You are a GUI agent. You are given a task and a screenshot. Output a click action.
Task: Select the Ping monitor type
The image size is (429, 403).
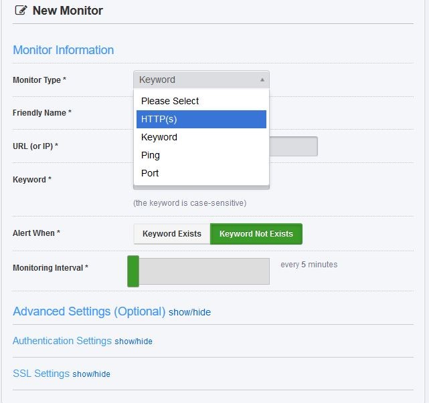201,155
